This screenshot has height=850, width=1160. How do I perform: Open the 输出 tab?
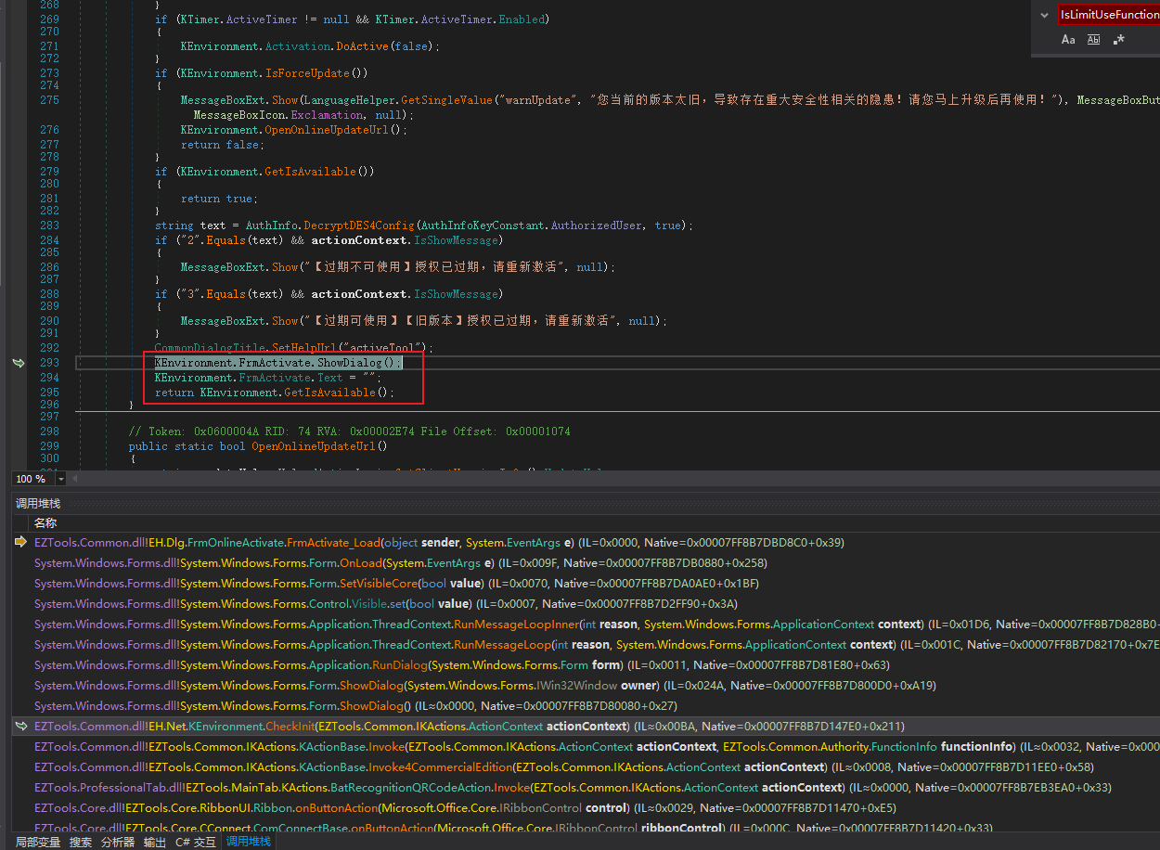(154, 842)
